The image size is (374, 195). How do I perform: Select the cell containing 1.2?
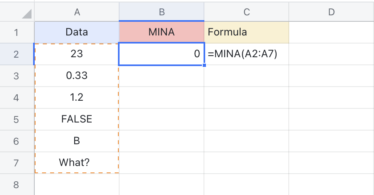[x=77, y=97]
